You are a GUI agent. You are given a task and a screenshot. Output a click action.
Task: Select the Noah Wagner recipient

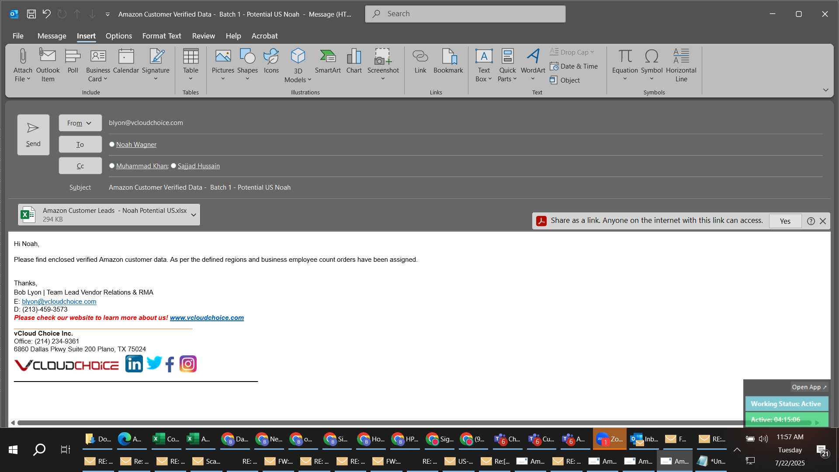click(x=136, y=145)
